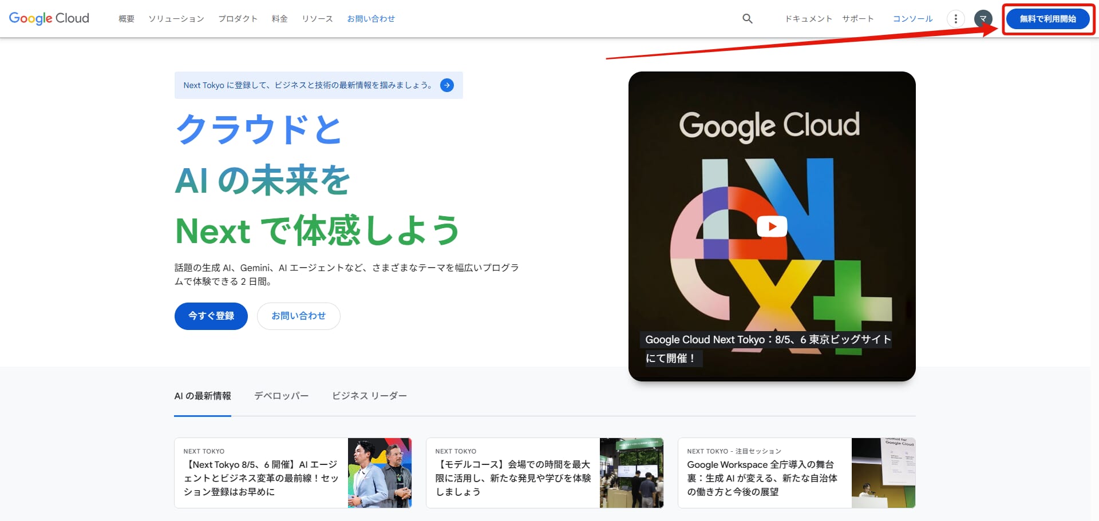Click the Next で体感しよう headline text
Viewport: 1099px width, 521px height.
318,230
